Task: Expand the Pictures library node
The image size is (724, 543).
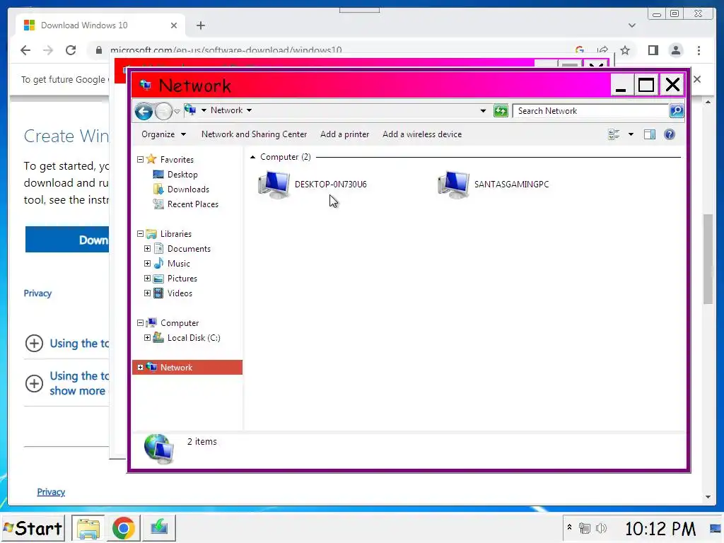Action: [147, 278]
